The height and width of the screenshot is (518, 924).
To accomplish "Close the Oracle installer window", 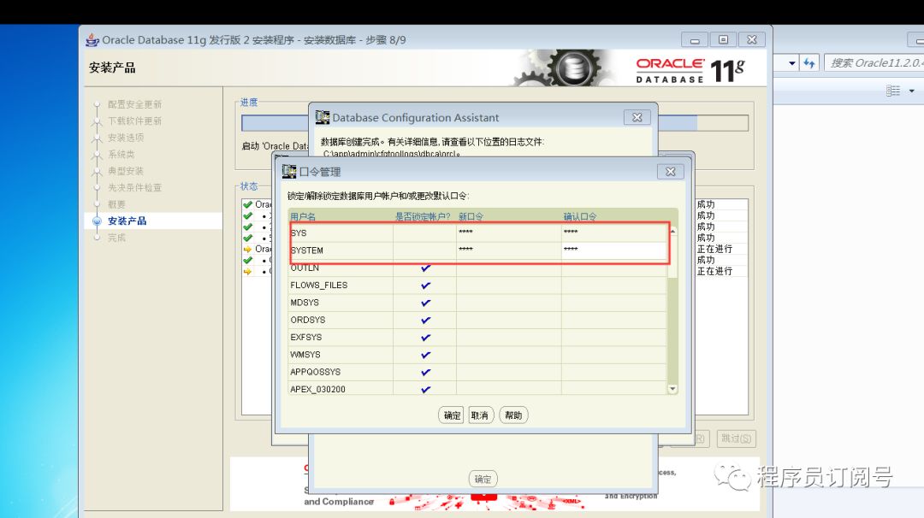I will 752,40.
